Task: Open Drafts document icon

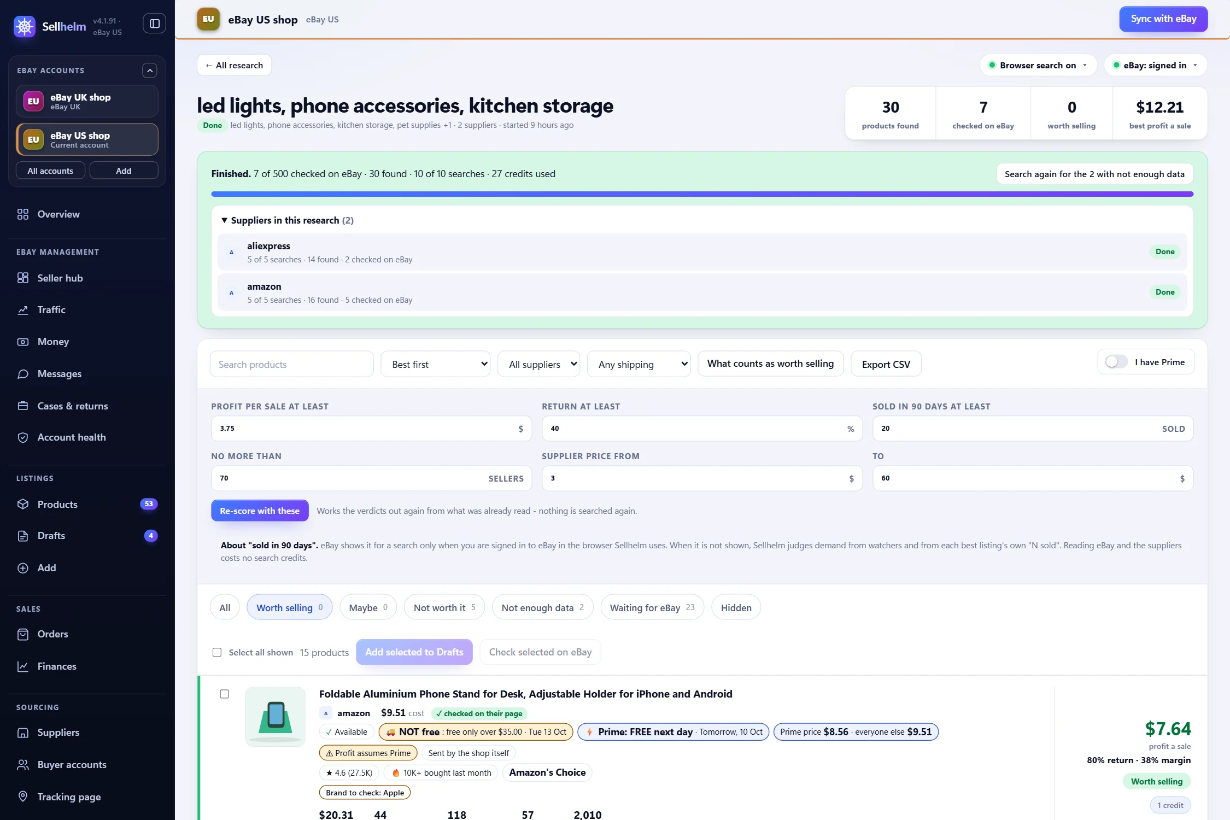Action: [23, 536]
